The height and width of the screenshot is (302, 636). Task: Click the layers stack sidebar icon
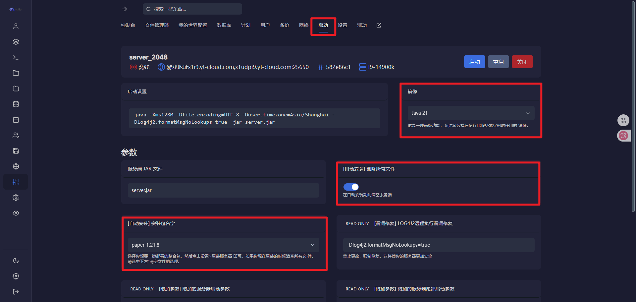[x=16, y=42]
